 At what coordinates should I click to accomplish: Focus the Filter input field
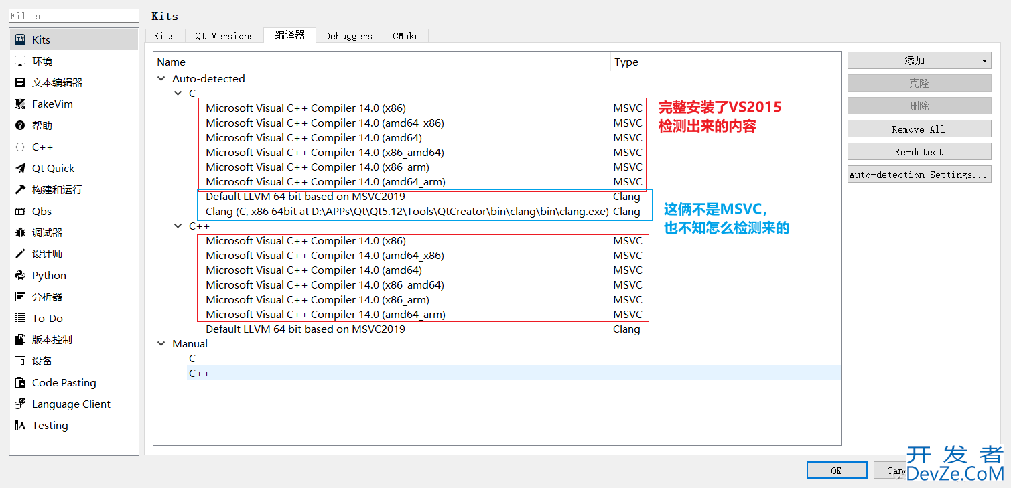[x=74, y=16]
